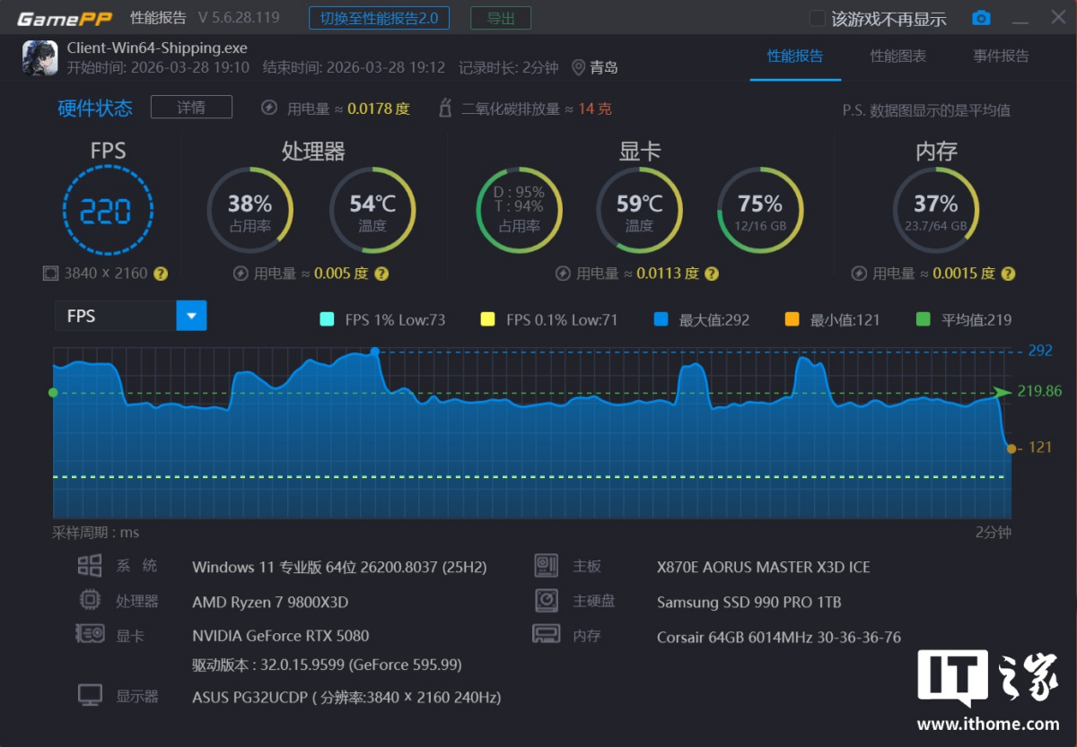
Task: Click the help icon next to 3840 x 2160
Action: coord(161,274)
